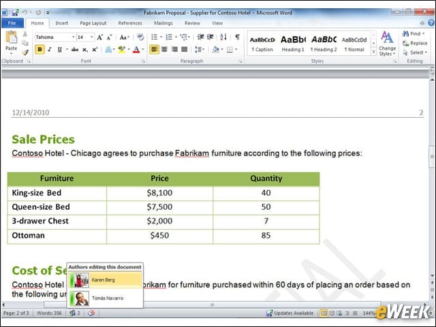Toggle Justify alignment

click(184, 50)
